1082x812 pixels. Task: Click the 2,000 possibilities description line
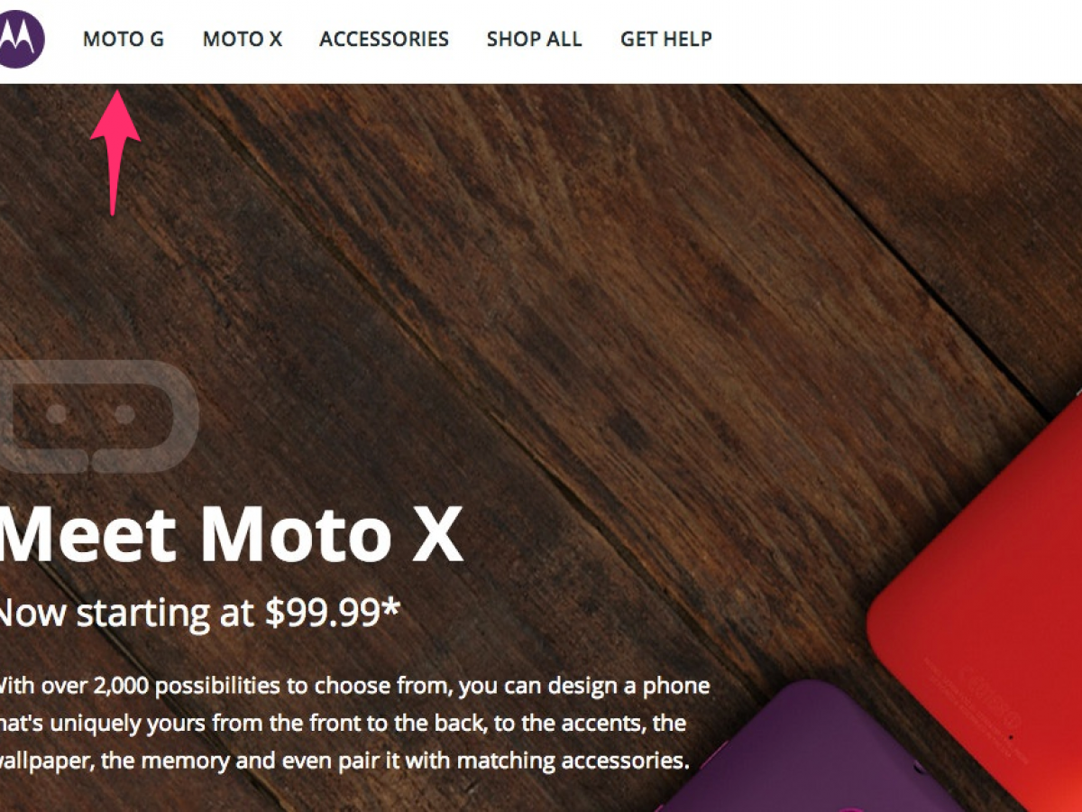pos(355,687)
